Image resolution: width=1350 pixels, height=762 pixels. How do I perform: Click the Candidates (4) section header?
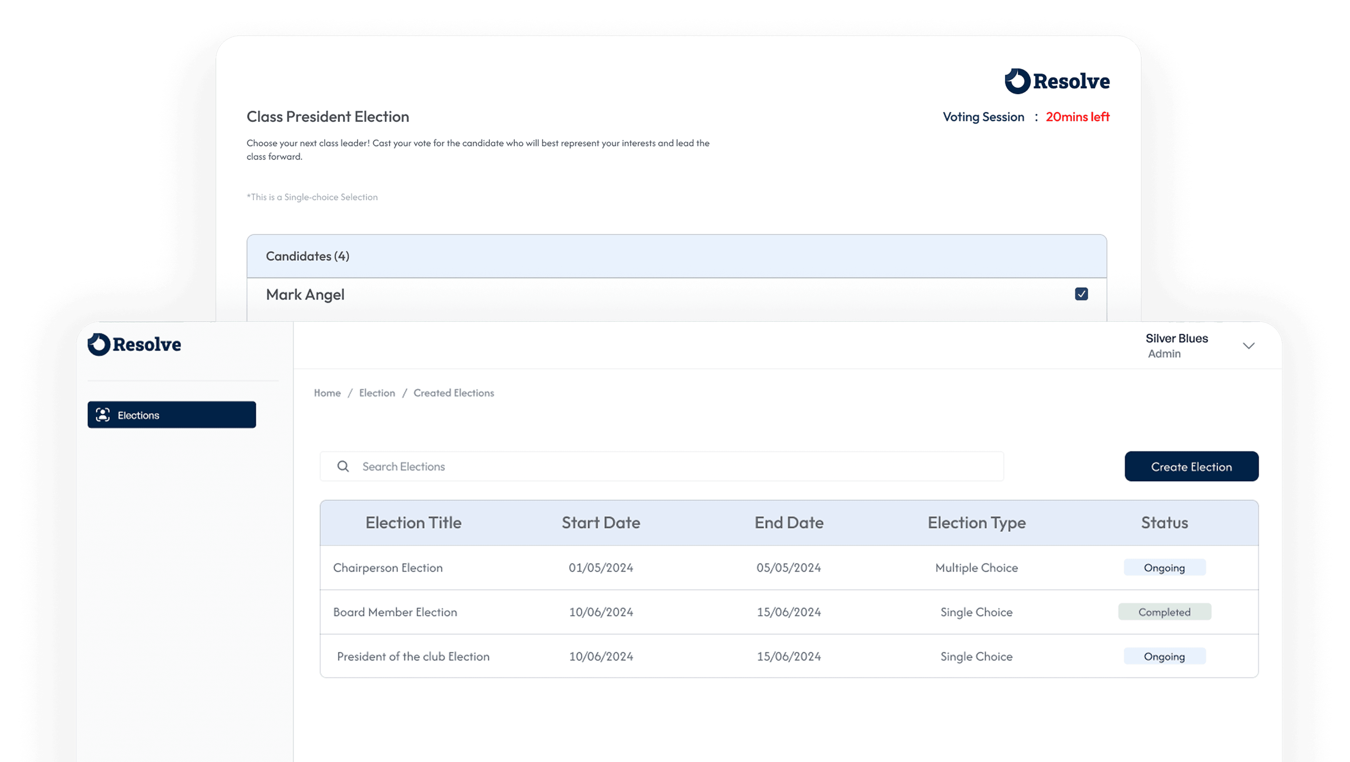[308, 256]
